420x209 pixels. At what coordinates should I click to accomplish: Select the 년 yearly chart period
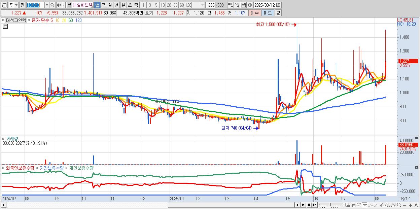(116, 5)
